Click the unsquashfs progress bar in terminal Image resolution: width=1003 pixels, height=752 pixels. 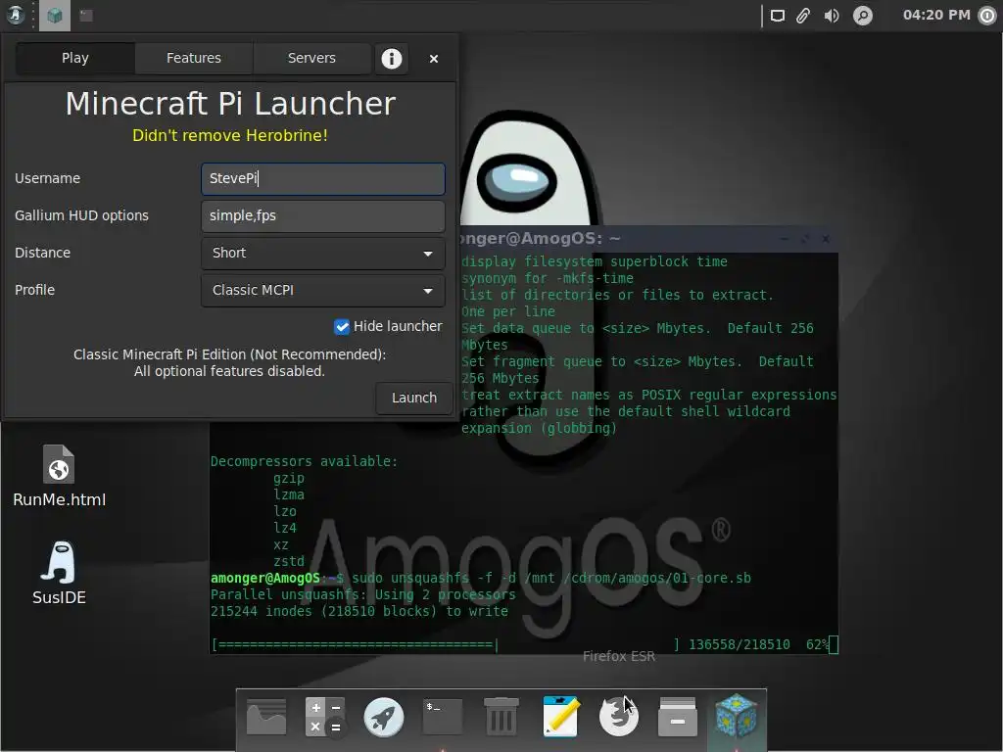(448, 644)
